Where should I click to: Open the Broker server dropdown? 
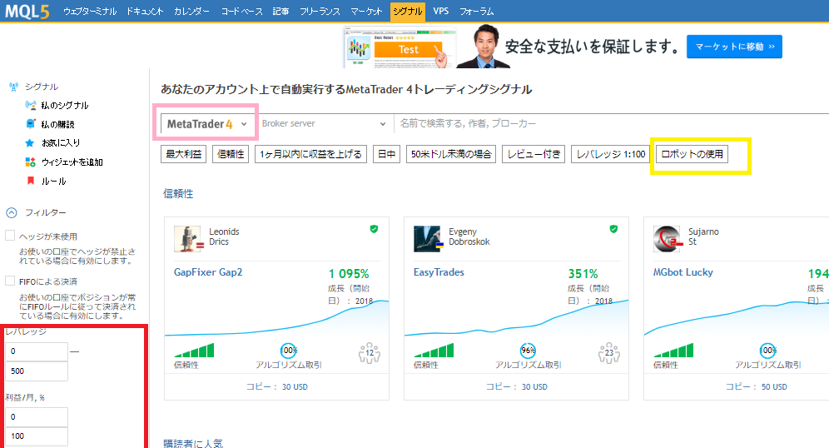[324, 124]
